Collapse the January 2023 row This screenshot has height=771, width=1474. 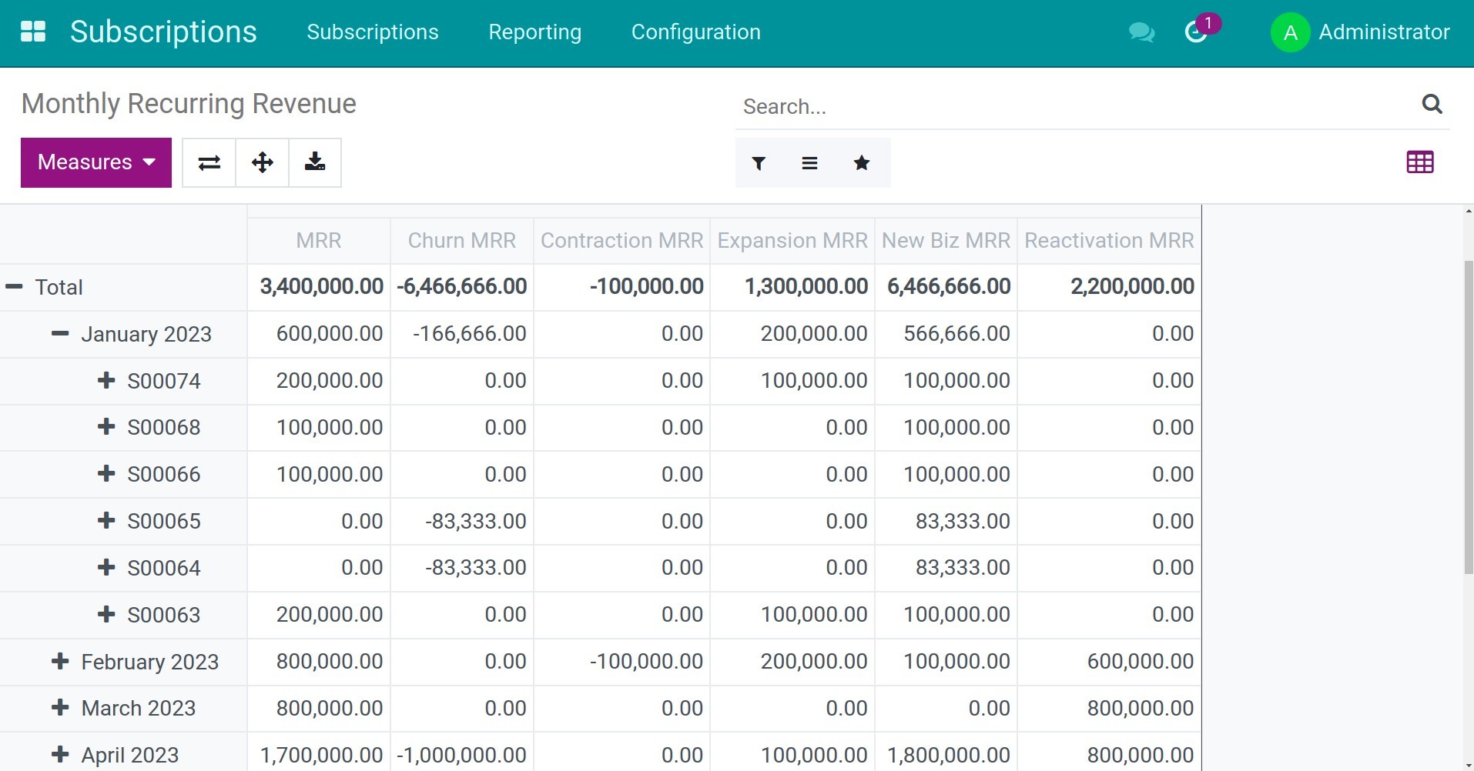(60, 334)
